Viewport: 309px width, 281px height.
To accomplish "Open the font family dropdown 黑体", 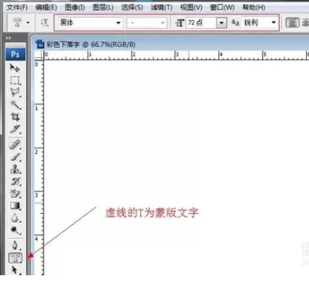I will point(90,22).
